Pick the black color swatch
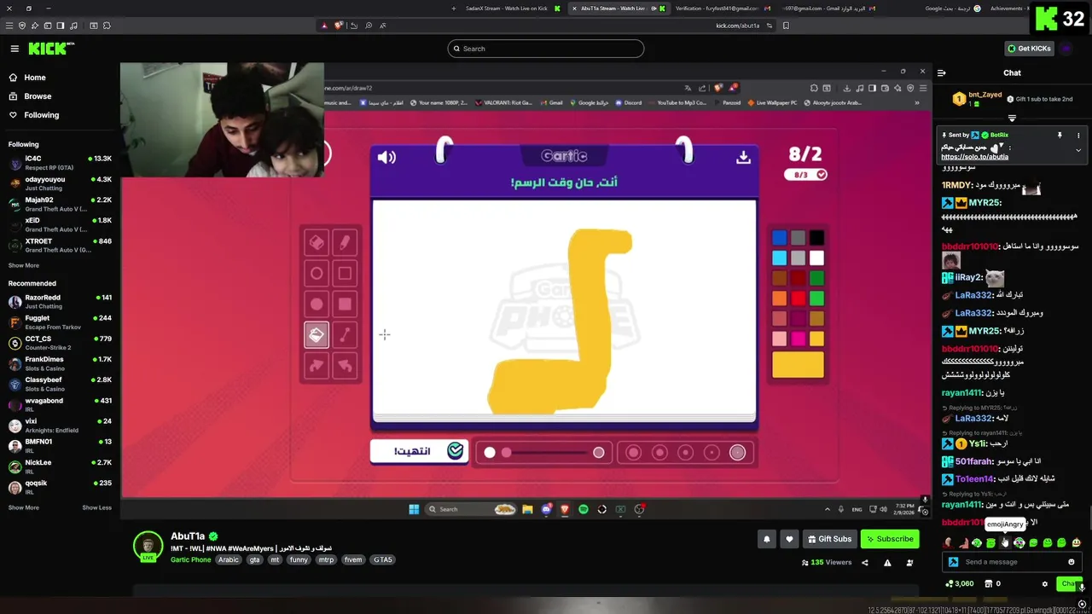 click(816, 238)
